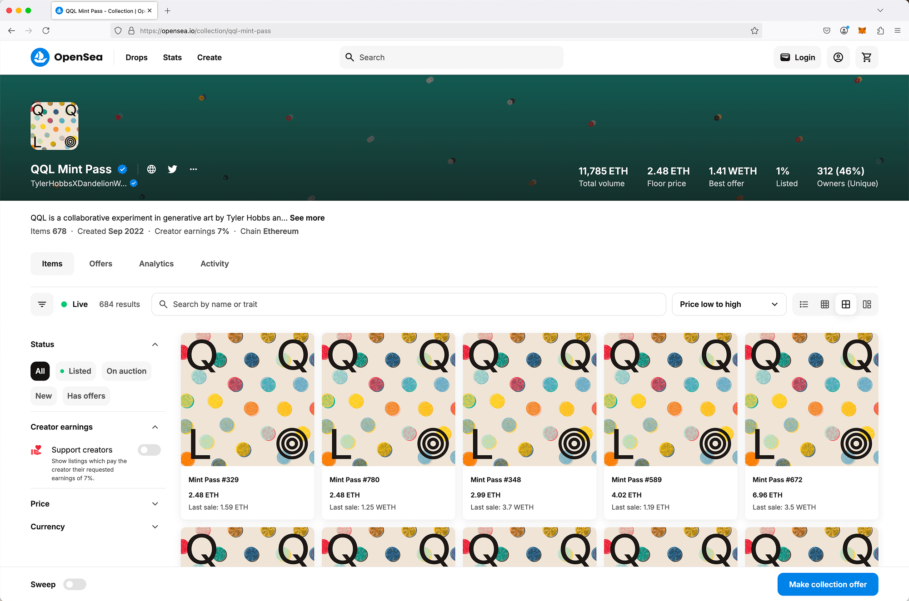909x601 pixels.
Task: Click See more in description
Action: pyautogui.click(x=307, y=218)
